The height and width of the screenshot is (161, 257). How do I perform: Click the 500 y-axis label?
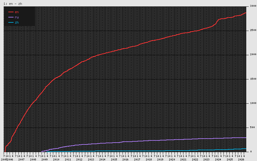coord(253,127)
